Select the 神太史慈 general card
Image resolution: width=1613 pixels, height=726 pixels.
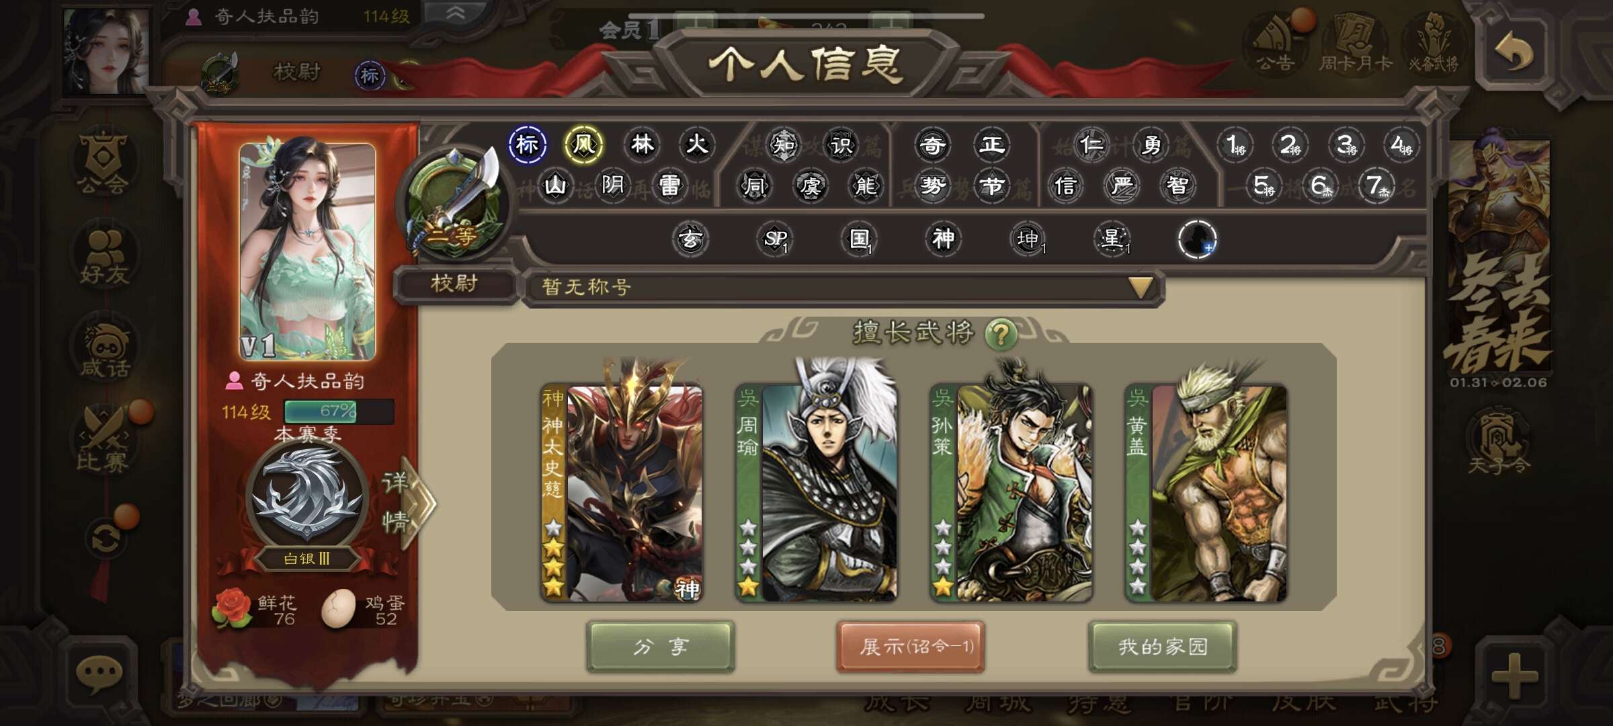(x=622, y=493)
